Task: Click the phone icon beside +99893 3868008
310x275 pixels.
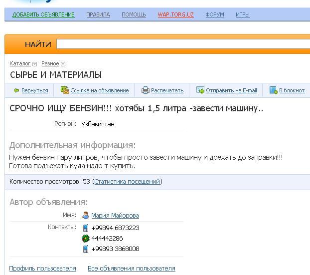Action: [86, 249]
